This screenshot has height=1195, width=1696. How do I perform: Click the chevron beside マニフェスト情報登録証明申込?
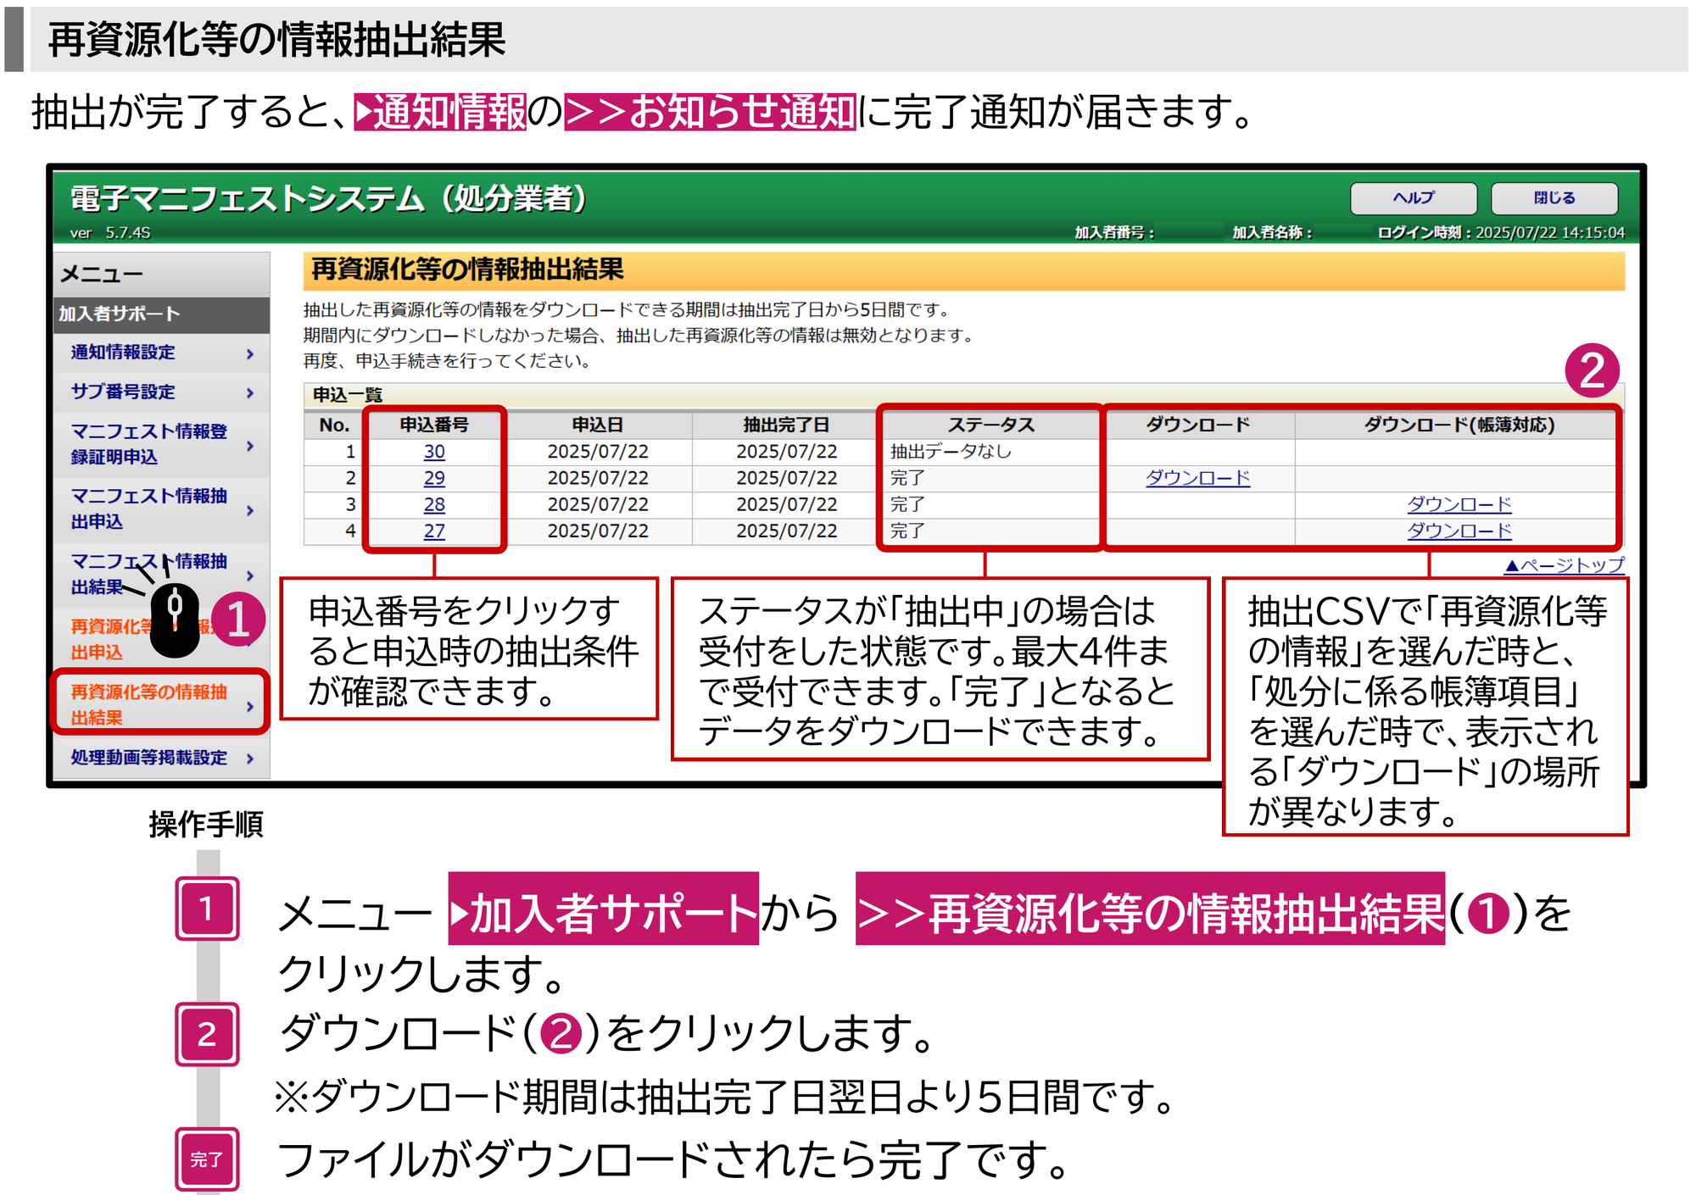tap(250, 446)
